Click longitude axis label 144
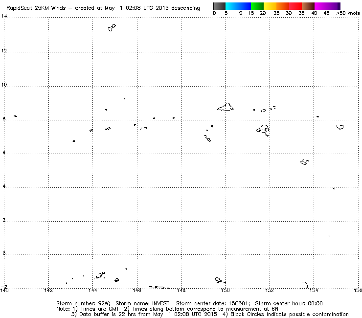 92,290
